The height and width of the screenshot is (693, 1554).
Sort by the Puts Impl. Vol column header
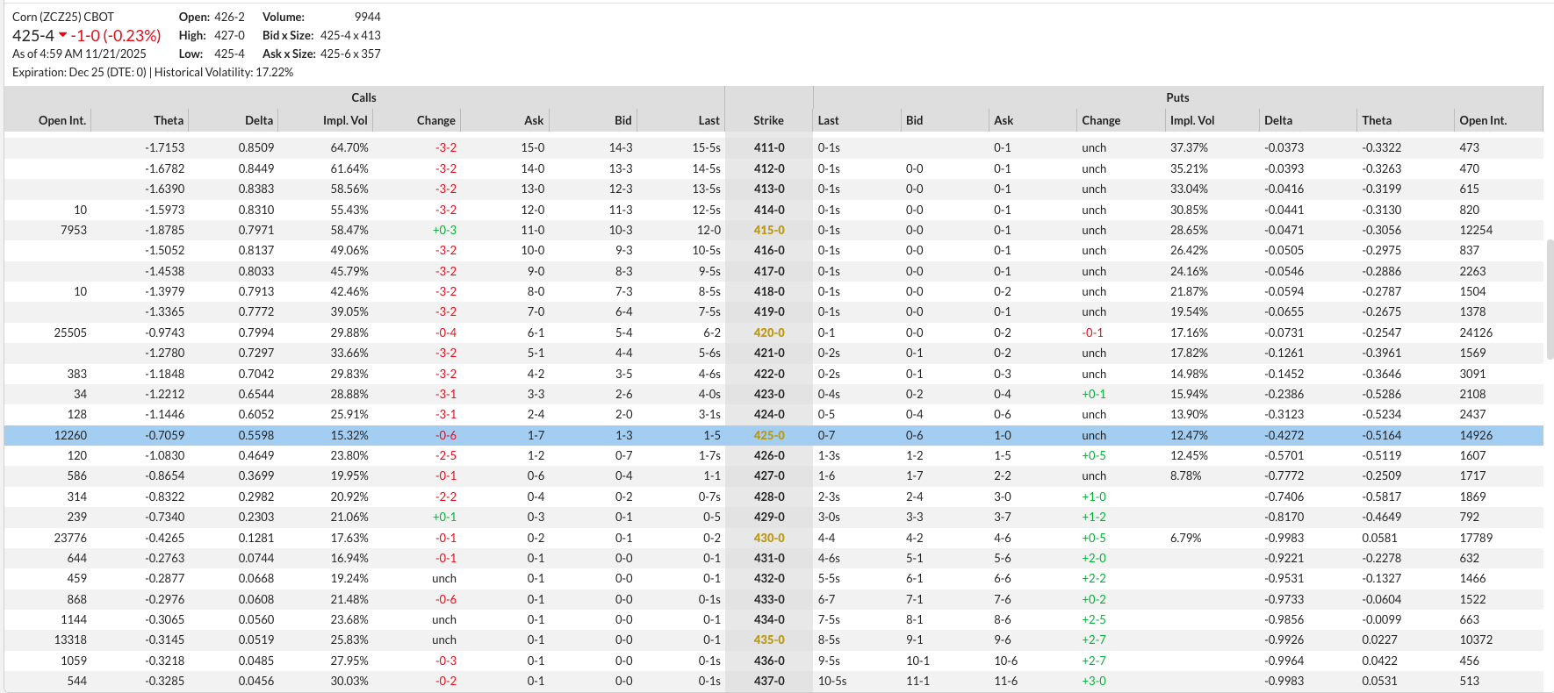click(1192, 120)
